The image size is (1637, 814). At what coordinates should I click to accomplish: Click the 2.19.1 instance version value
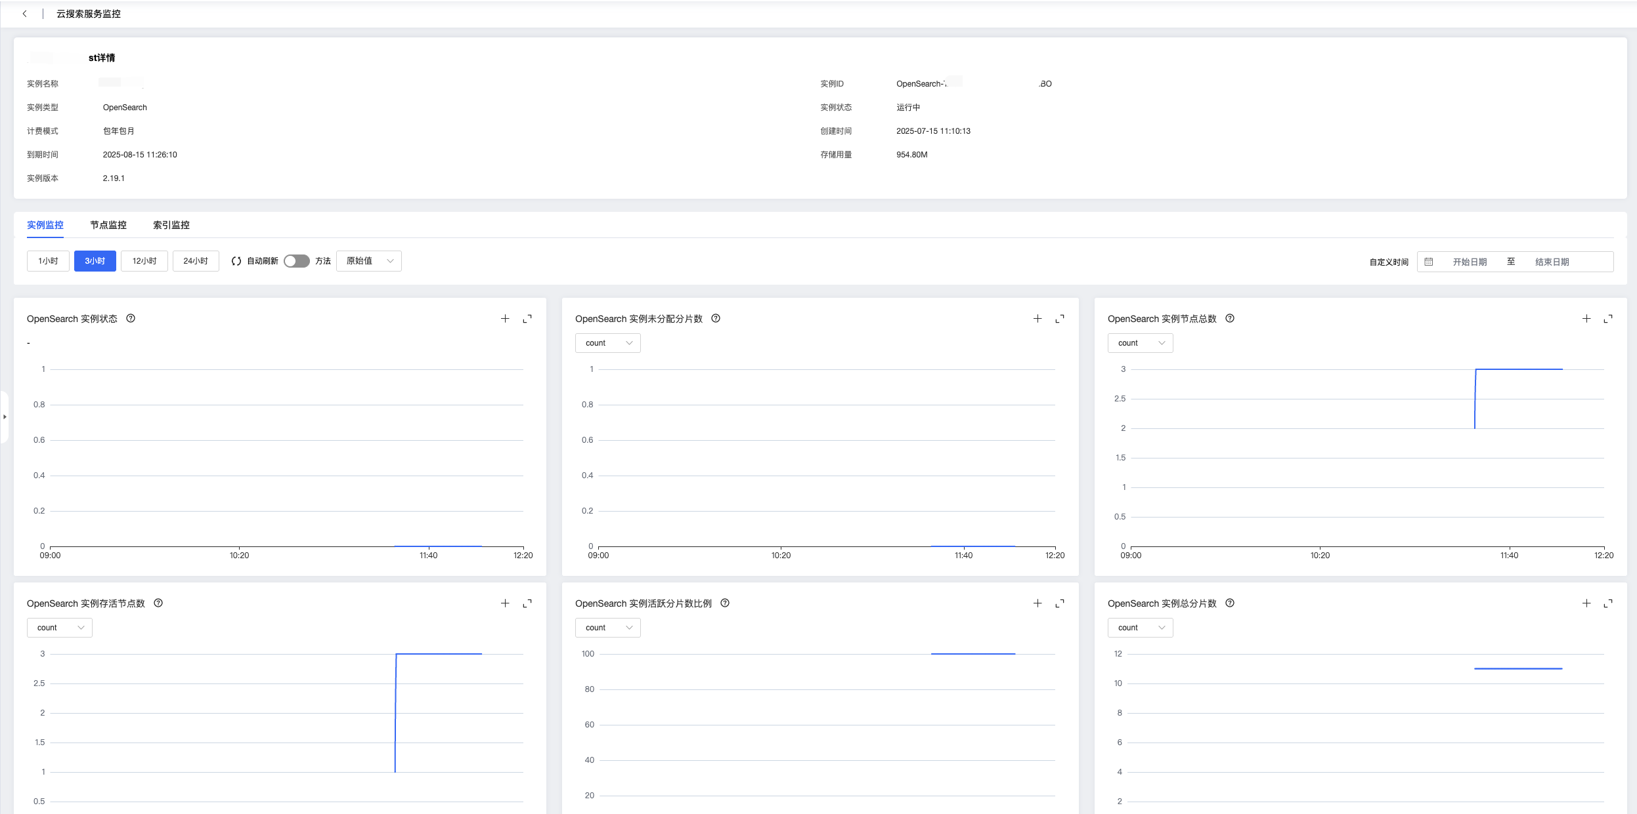[x=114, y=178]
